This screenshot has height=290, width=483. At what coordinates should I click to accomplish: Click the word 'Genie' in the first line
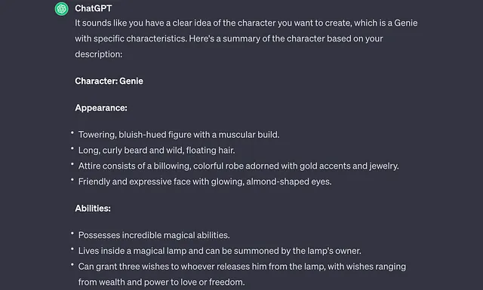pos(406,23)
